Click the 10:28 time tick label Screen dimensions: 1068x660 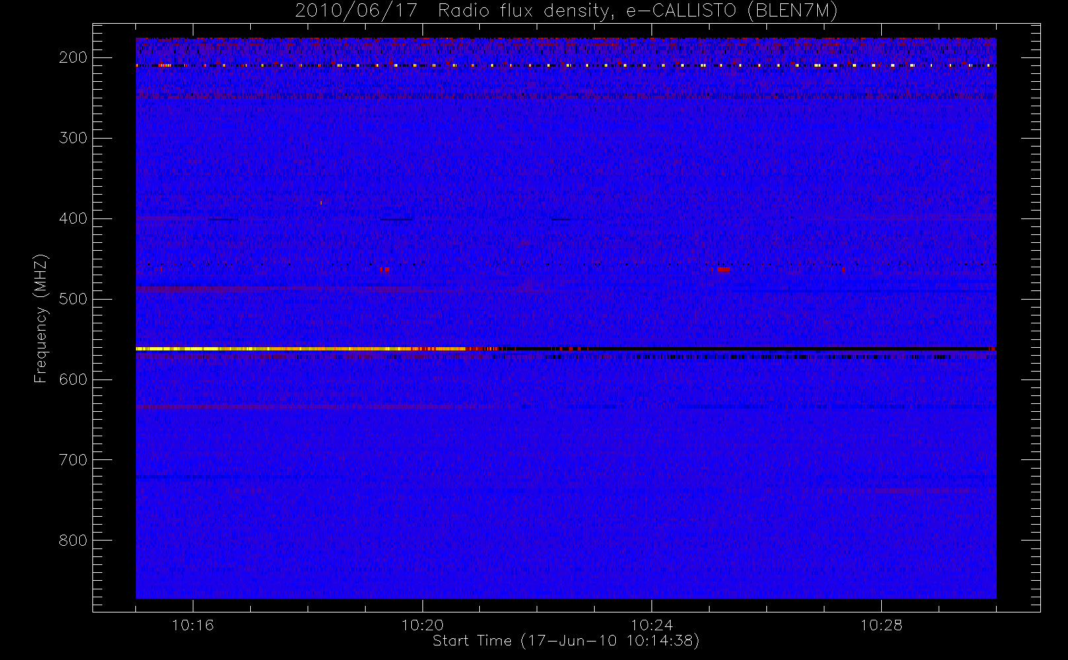[x=881, y=625]
